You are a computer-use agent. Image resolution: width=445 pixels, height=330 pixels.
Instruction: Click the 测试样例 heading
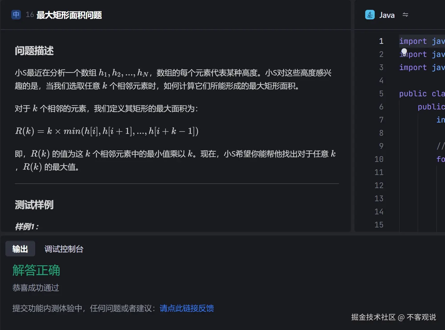(34, 205)
